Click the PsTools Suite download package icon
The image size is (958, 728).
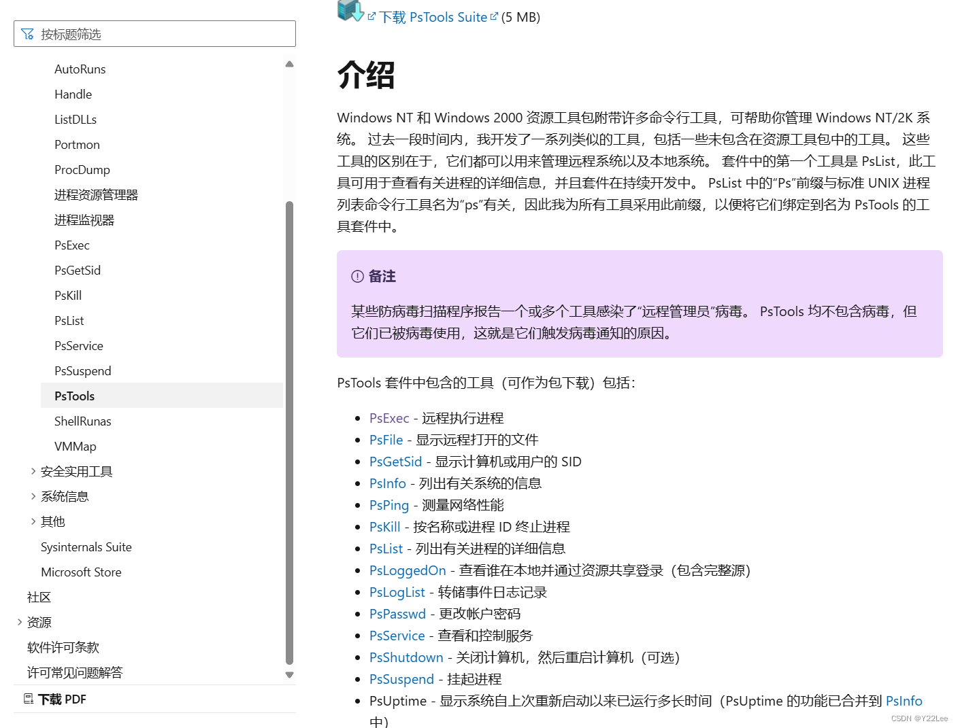[x=350, y=10]
